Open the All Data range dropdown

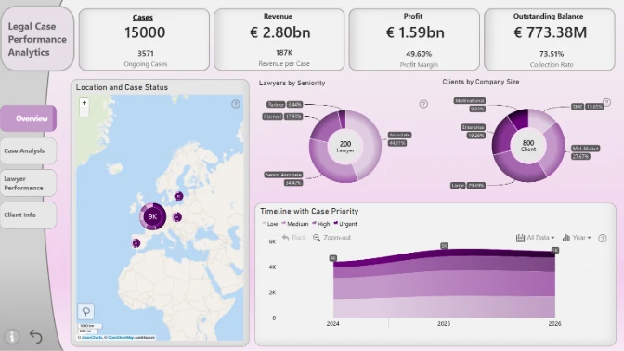[535, 238]
